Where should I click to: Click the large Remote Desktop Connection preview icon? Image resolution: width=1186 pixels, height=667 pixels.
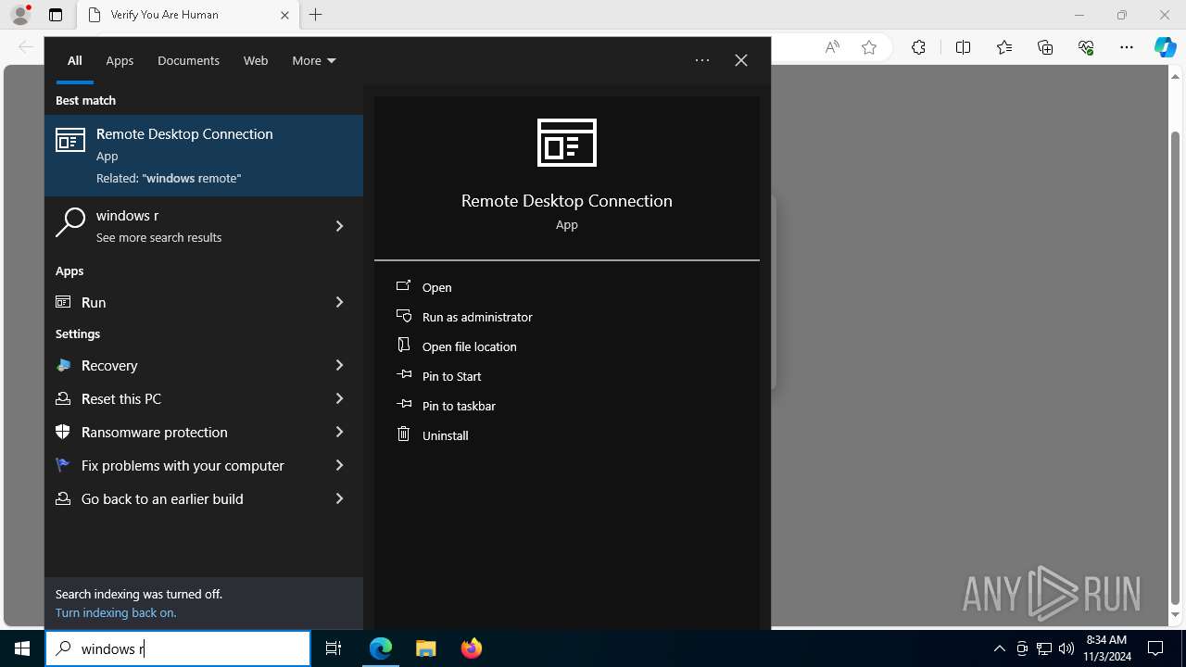pyautogui.click(x=567, y=143)
